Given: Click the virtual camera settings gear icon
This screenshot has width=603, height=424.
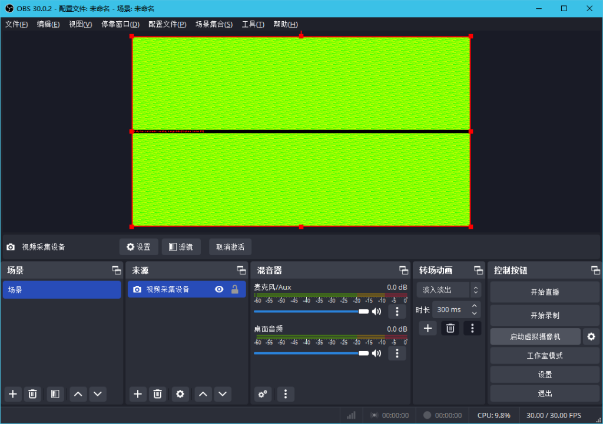Looking at the screenshot, I should click(591, 336).
